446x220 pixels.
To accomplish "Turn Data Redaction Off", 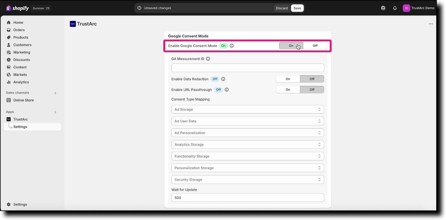I will 312,79.
